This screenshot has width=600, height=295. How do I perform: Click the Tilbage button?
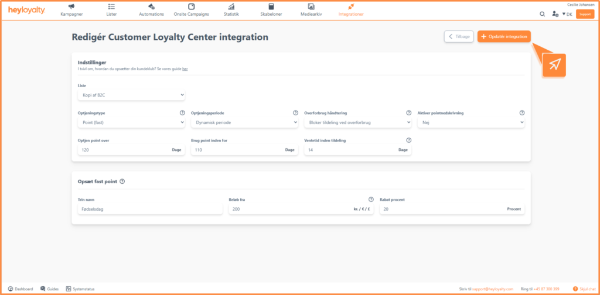459,37
